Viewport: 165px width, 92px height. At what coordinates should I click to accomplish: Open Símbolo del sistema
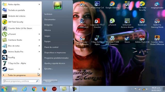pos(22,16)
